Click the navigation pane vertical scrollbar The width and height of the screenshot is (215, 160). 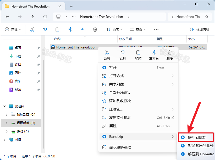(43, 104)
